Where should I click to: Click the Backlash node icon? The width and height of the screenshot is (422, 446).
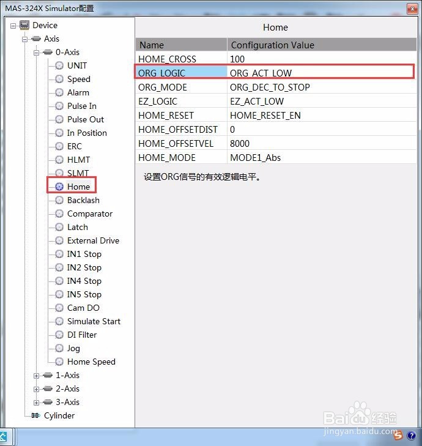click(x=59, y=200)
